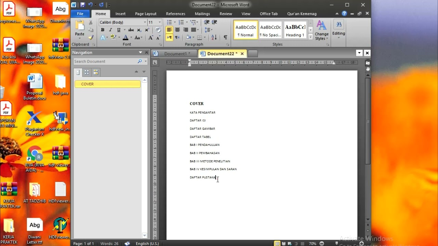This screenshot has height=246, width=438.
Task: Open the font size 11 dropdown
Action: tap(160, 22)
